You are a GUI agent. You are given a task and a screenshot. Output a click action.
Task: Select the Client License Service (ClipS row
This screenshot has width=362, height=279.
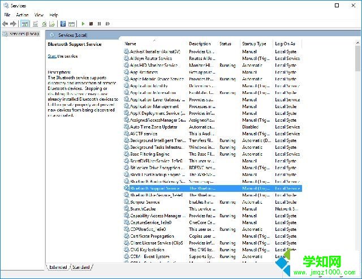(x=213, y=243)
